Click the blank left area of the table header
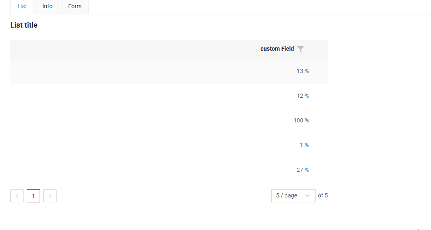 pyautogui.click(x=132, y=49)
